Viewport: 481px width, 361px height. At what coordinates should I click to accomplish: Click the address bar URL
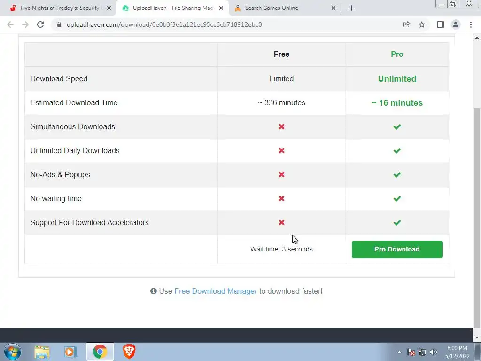pos(164,24)
